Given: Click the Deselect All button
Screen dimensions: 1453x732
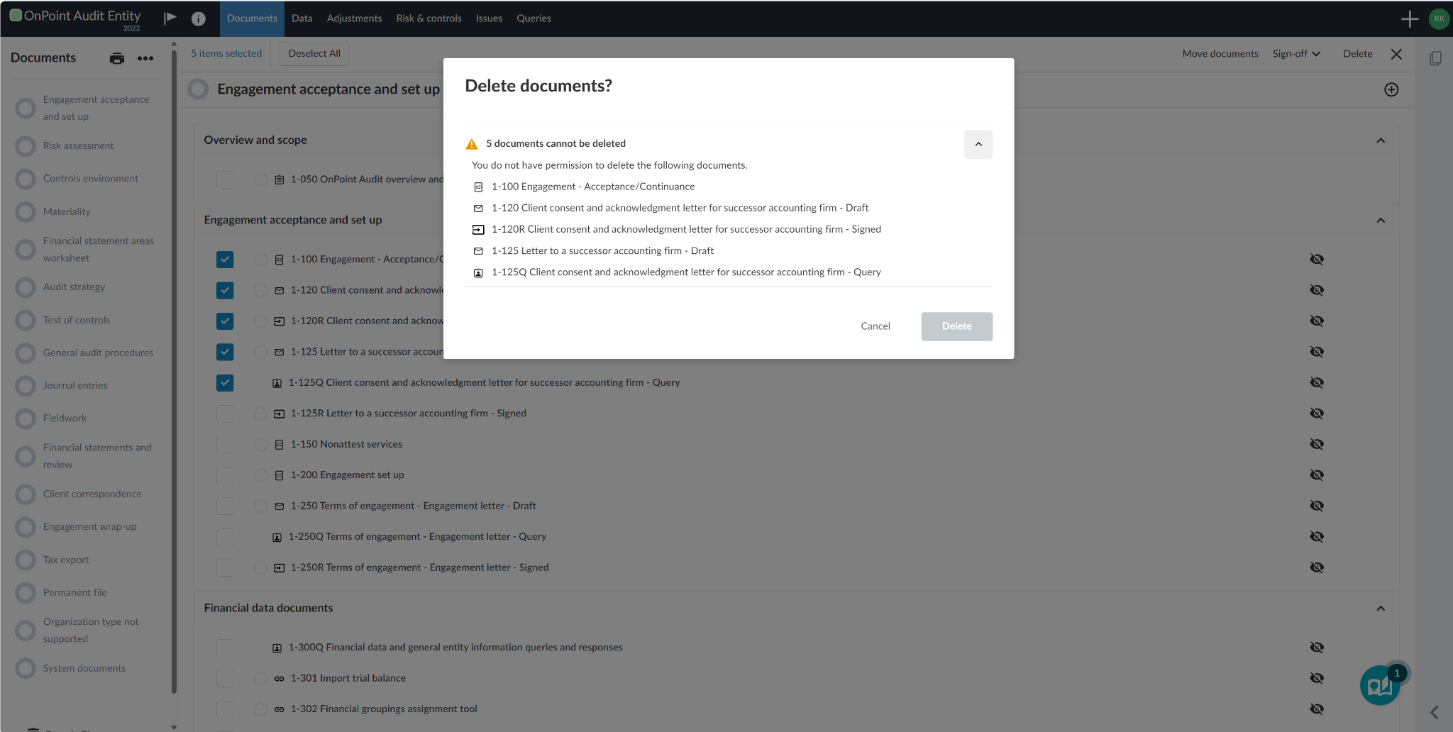Looking at the screenshot, I should click(314, 53).
